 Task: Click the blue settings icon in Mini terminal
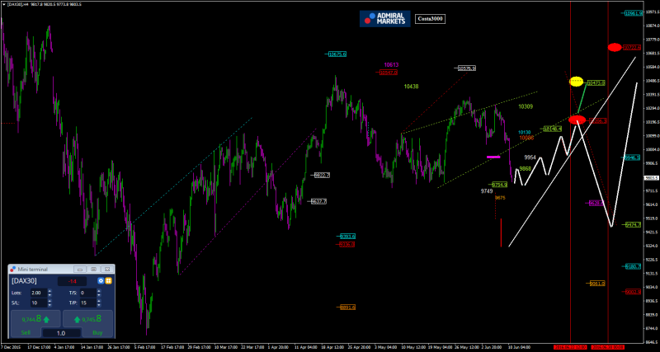(101, 281)
